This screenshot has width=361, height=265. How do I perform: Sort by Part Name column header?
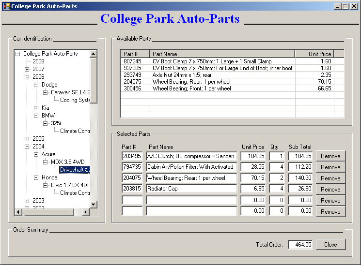(x=222, y=54)
